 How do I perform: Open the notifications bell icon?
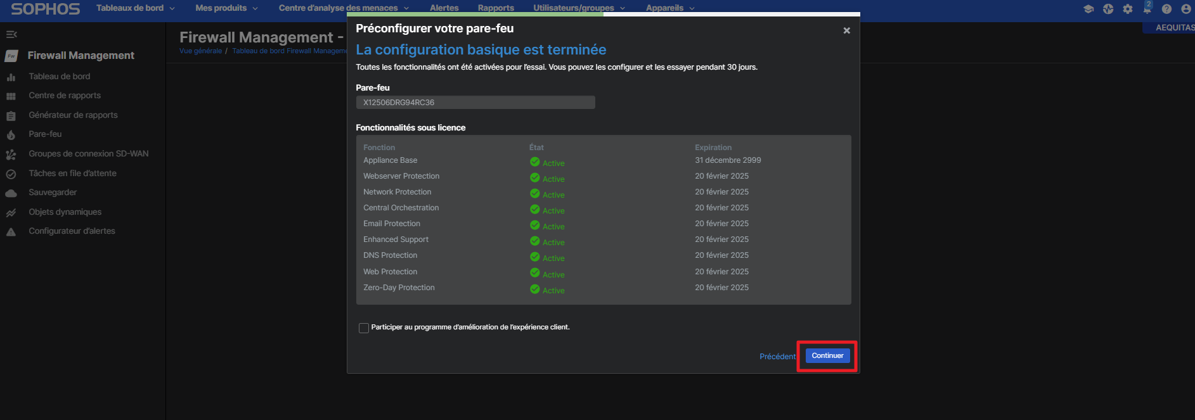[x=1147, y=8]
